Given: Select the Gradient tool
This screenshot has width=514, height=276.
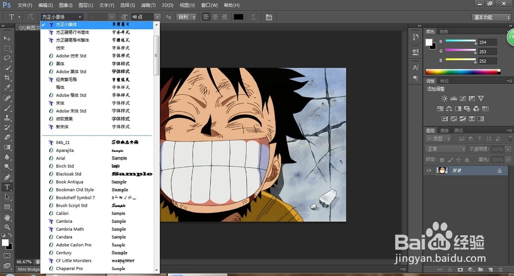Looking at the screenshot, I should coord(7,147).
